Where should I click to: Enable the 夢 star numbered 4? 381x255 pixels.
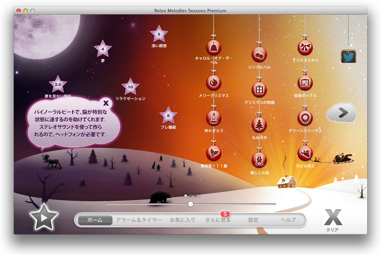(x=103, y=49)
